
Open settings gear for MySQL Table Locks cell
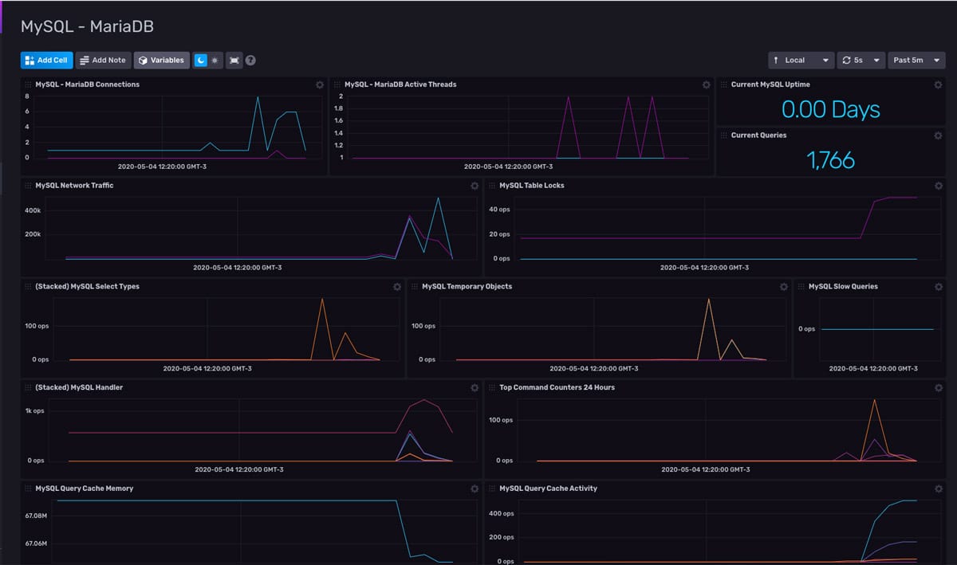(x=938, y=186)
